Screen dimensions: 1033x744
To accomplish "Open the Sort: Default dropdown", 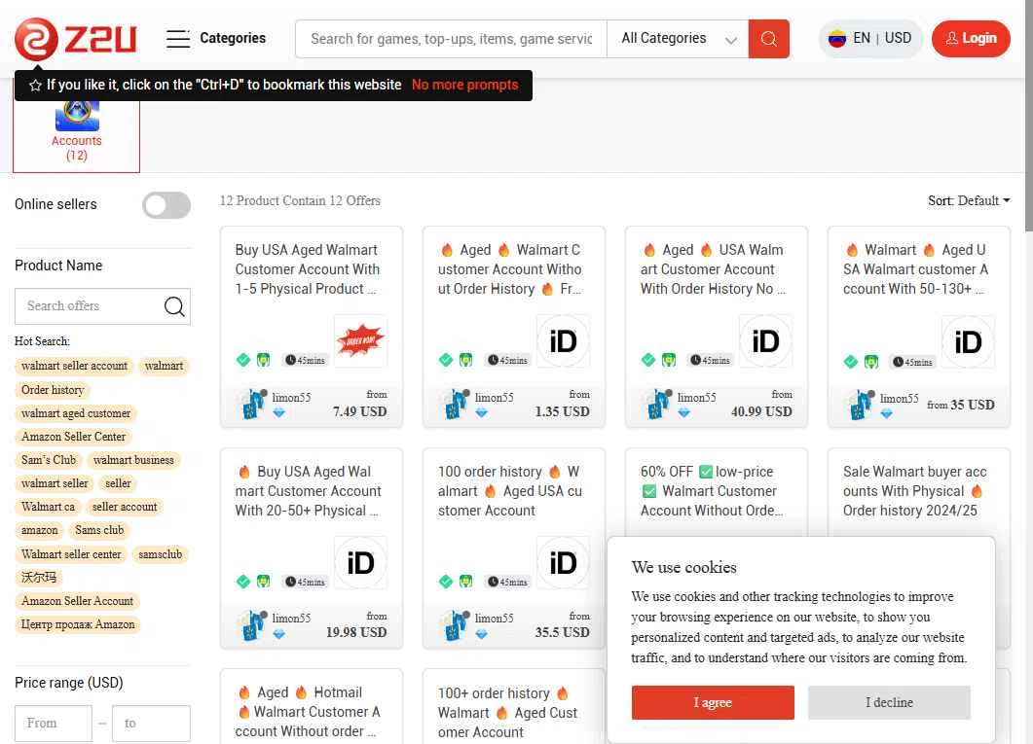I will coord(969,200).
